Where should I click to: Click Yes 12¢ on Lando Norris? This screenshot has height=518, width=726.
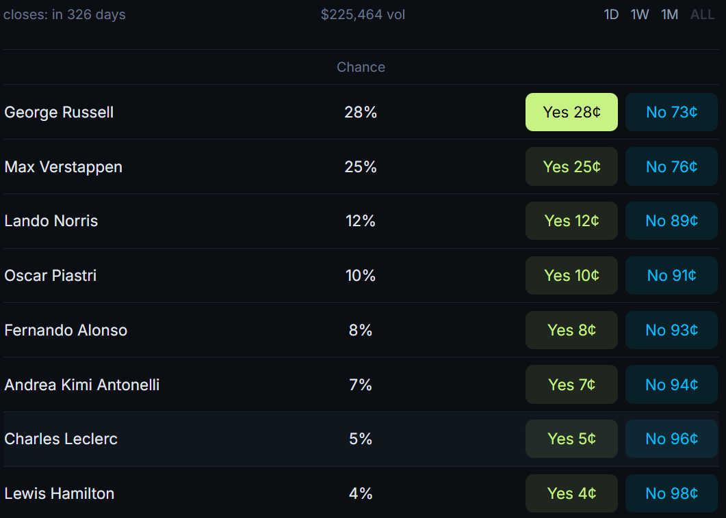coord(571,221)
